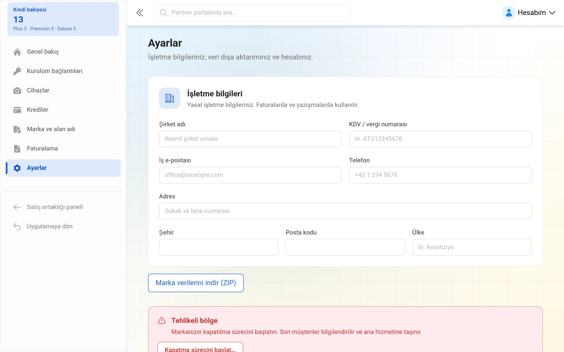Open Genel bakış page
Viewport: 564px width, 352px height.
(x=63, y=52)
